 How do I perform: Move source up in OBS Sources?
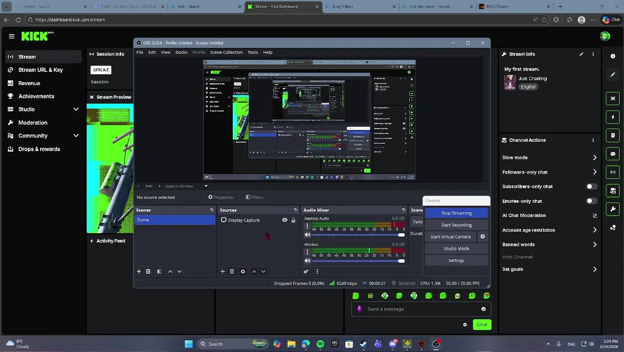tap(254, 271)
